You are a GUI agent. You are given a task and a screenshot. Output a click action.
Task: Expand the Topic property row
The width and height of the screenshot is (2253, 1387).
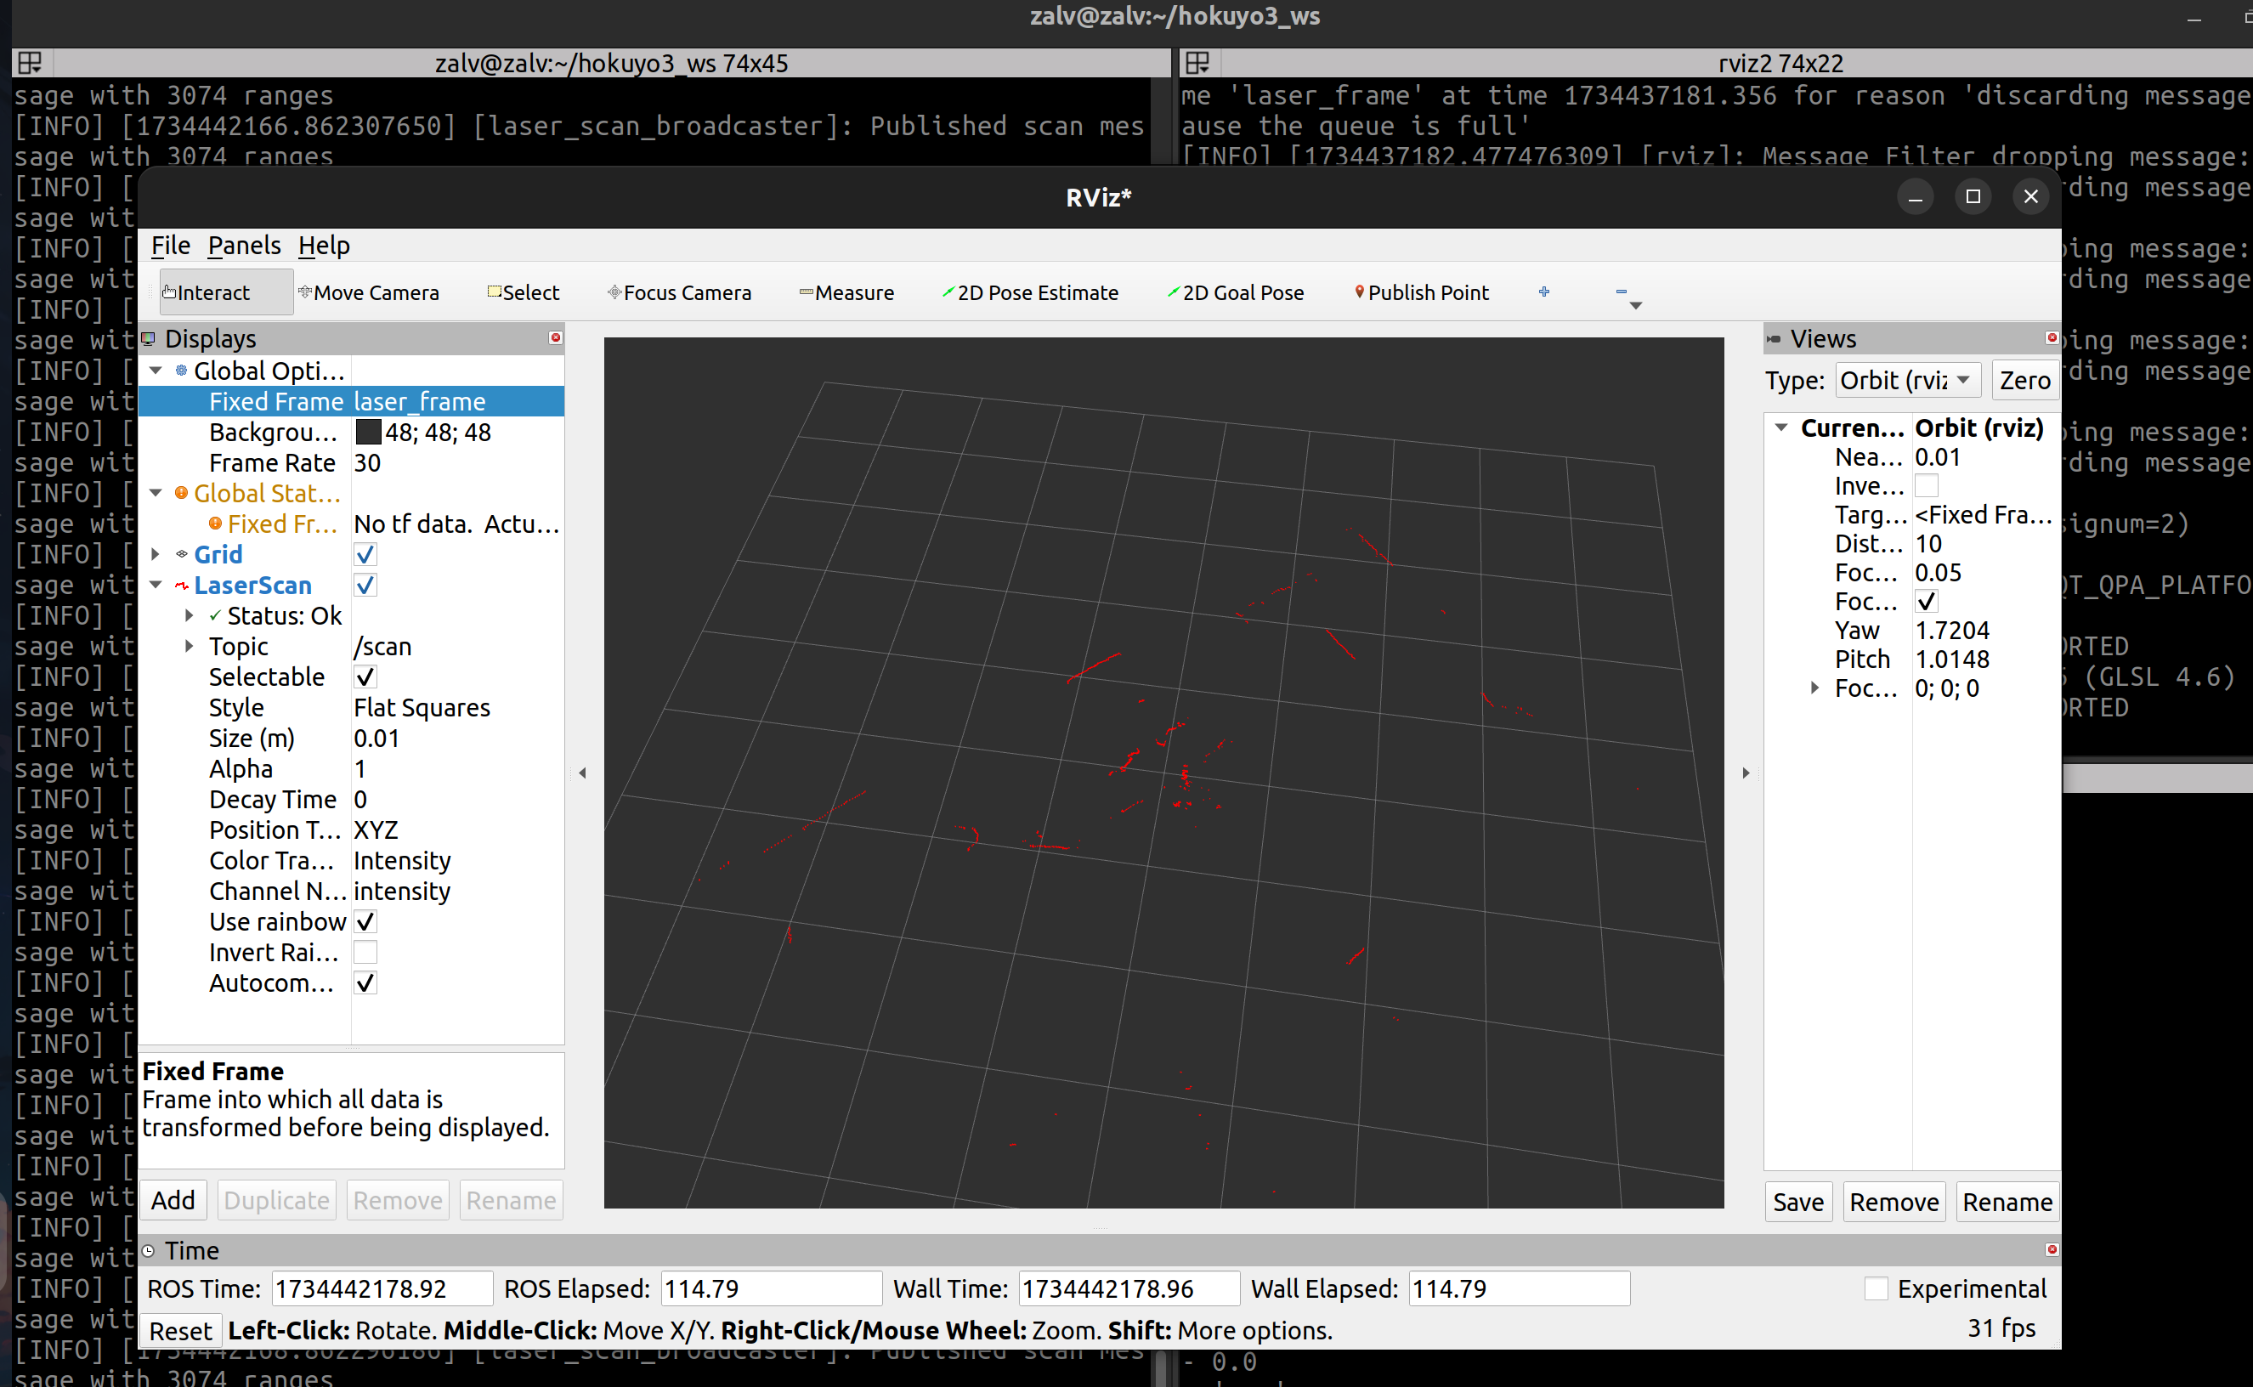189,646
